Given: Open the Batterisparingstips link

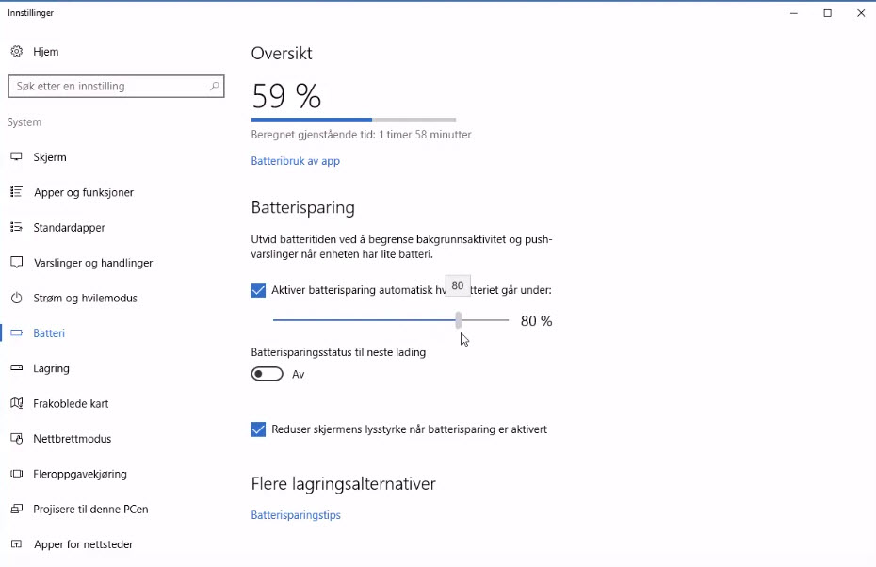Looking at the screenshot, I should [296, 515].
